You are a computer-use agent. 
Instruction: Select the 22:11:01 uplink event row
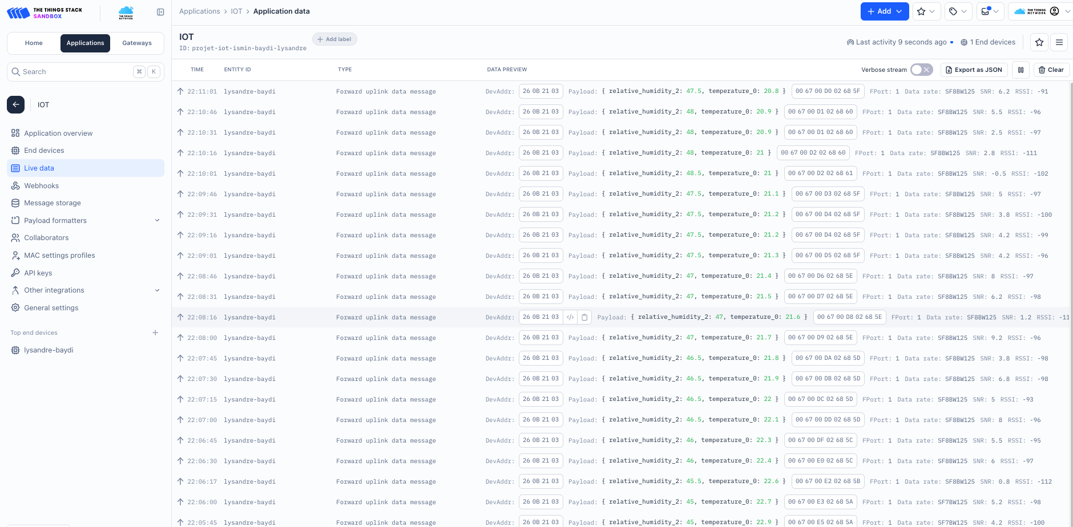pos(621,91)
